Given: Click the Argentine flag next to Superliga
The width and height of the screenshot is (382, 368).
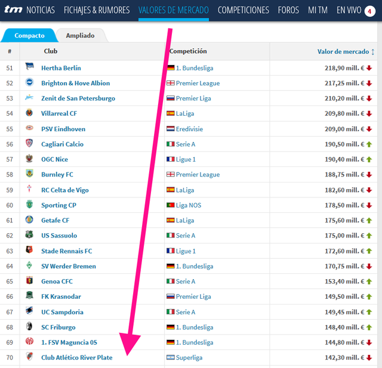Looking at the screenshot, I should [x=171, y=357].
